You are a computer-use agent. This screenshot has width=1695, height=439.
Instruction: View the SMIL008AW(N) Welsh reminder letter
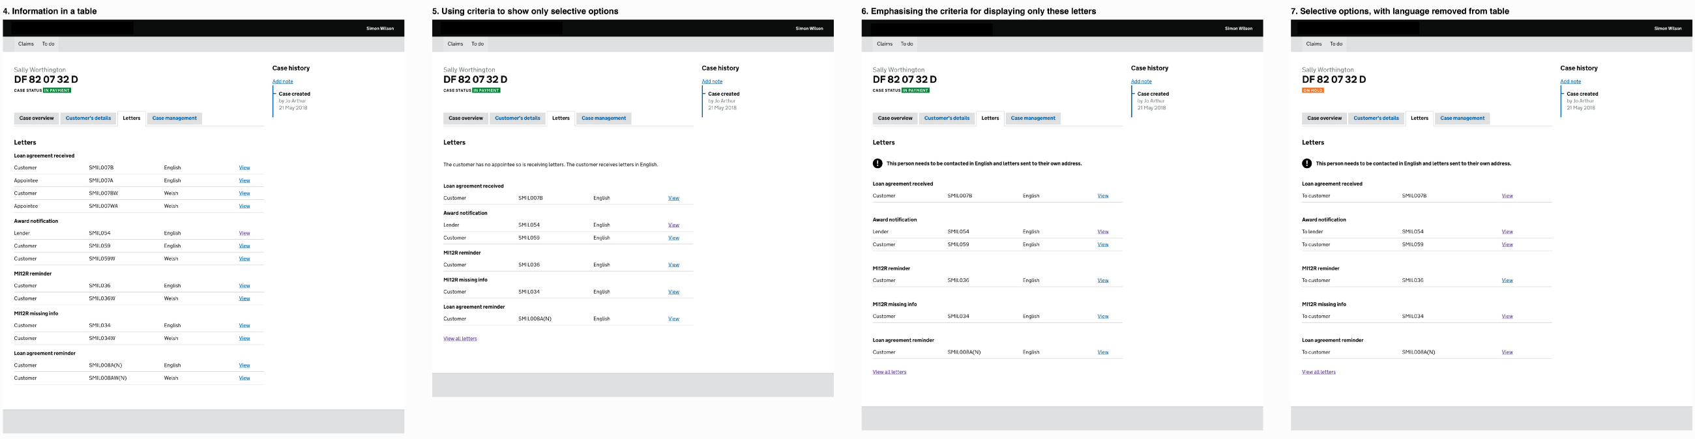click(244, 378)
